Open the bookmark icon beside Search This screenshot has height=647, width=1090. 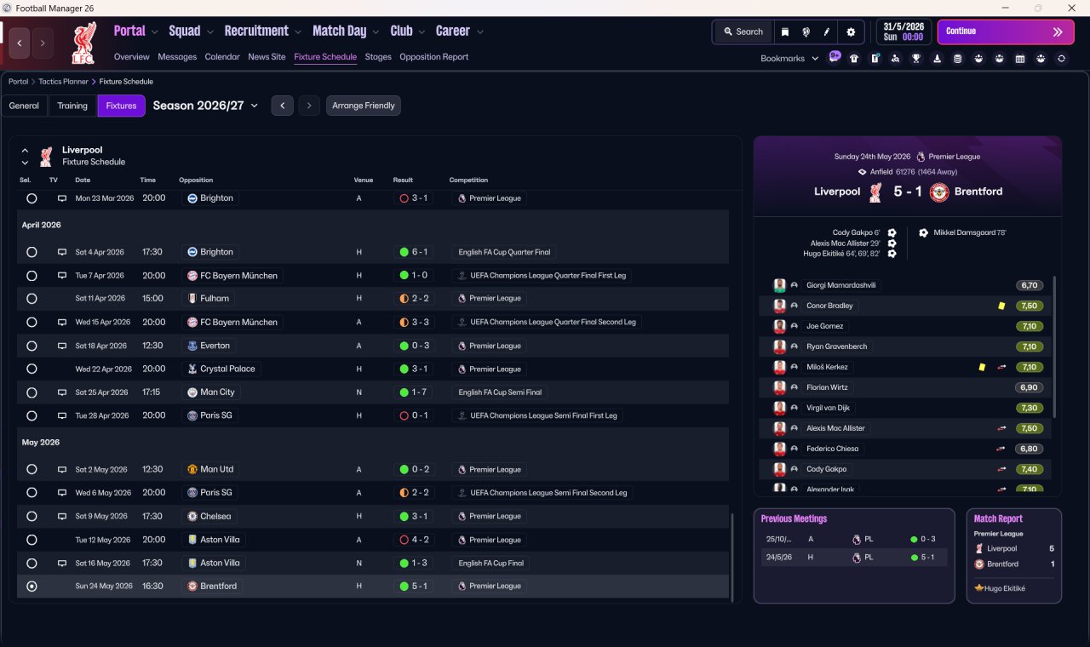click(785, 32)
